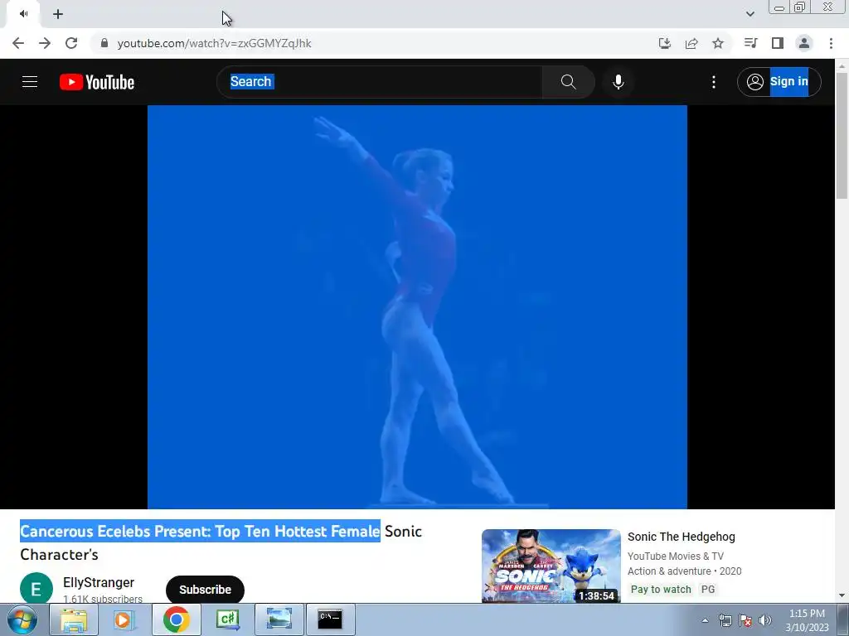Select the audio-playing browser tab
This screenshot has height=636, width=849.
[x=23, y=14]
